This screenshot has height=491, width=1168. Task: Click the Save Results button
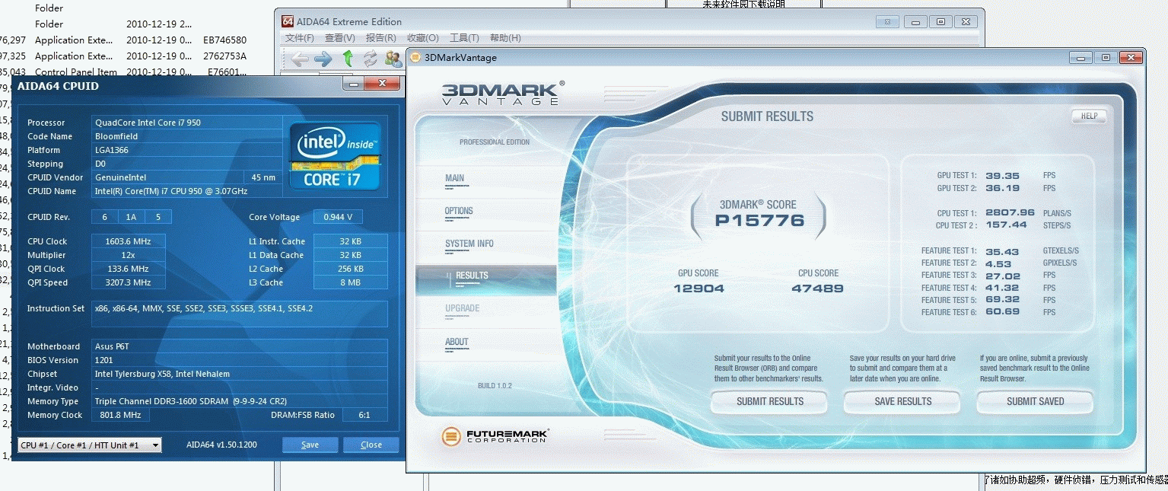(x=902, y=401)
